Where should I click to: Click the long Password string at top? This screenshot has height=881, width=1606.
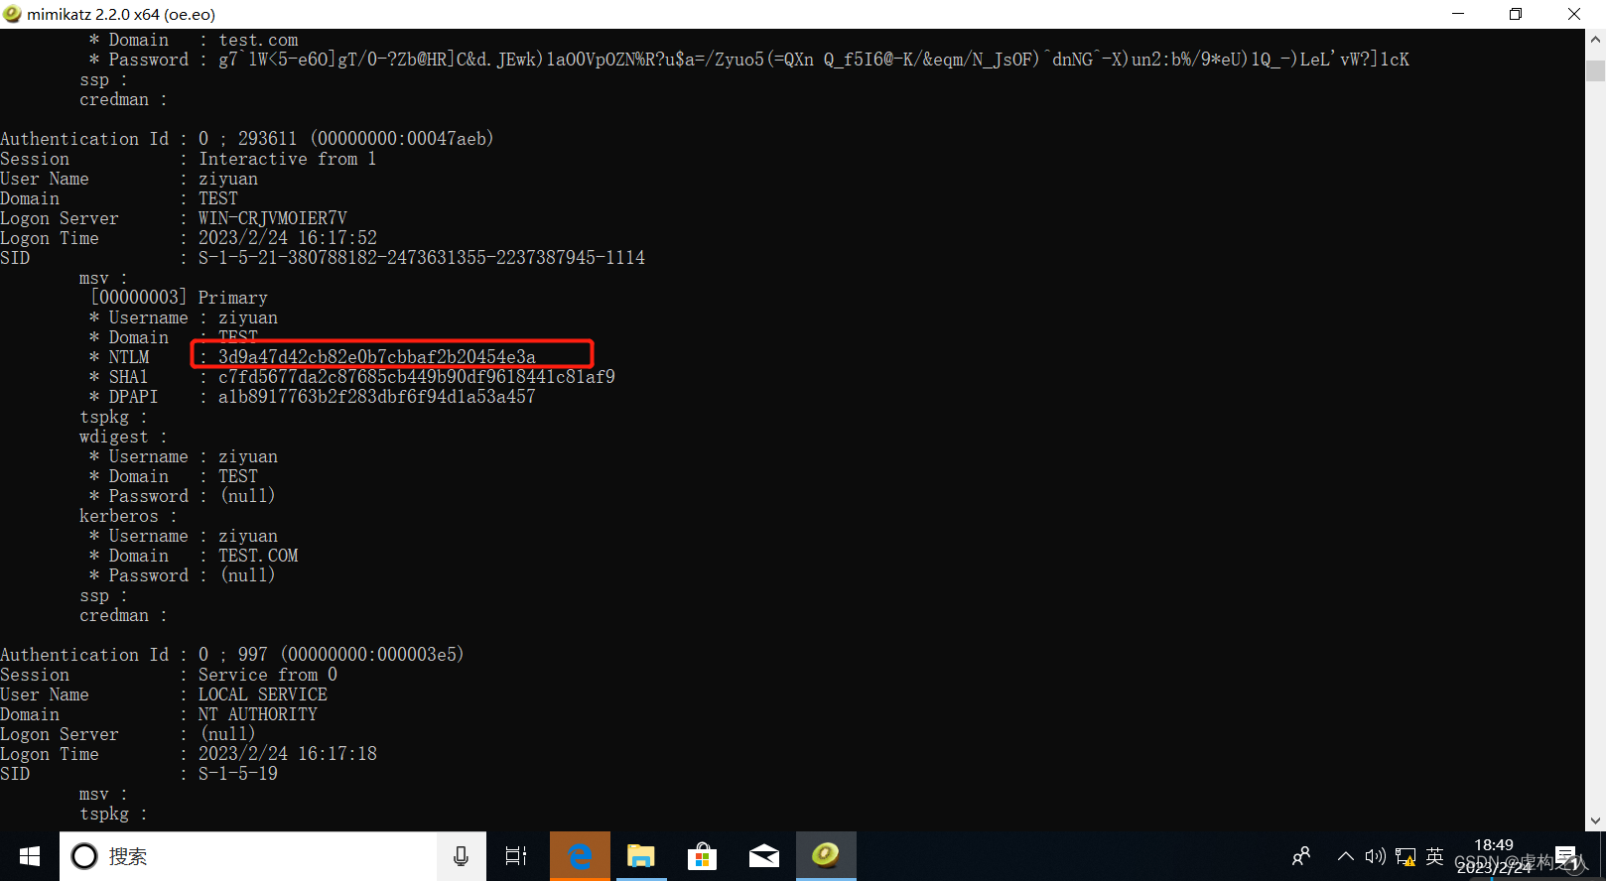[814, 60]
